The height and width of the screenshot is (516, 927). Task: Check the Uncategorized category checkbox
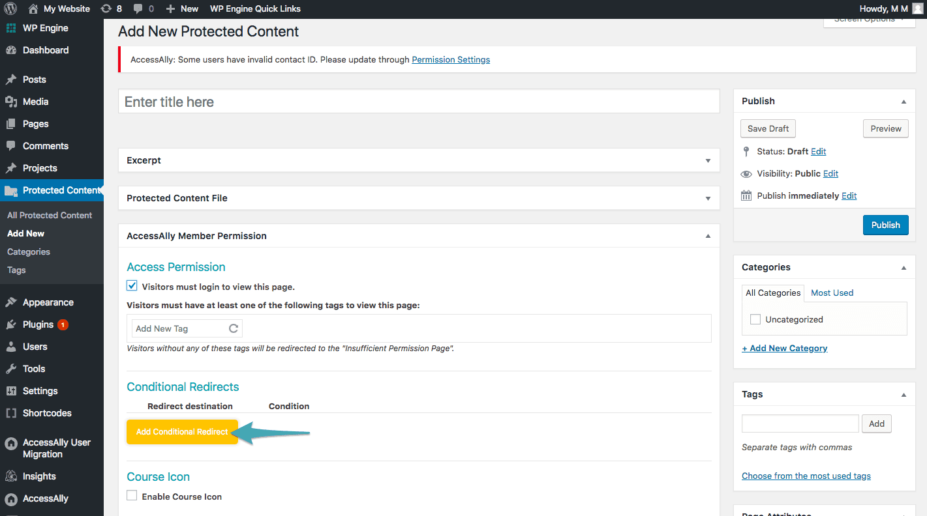755,319
